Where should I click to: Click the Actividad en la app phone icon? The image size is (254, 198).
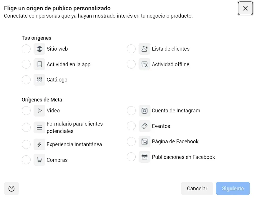pos(39,64)
